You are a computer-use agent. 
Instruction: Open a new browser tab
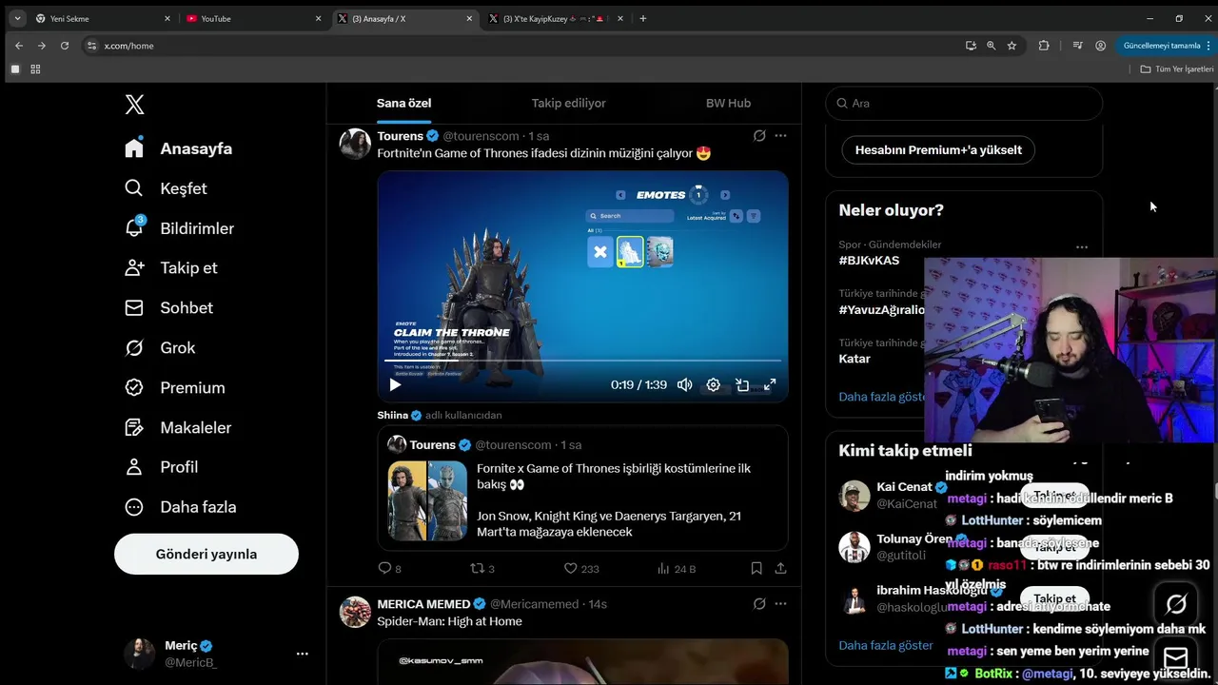(x=643, y=18)
